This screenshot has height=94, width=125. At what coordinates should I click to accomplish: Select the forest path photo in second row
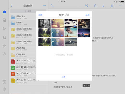pos(45,33)
